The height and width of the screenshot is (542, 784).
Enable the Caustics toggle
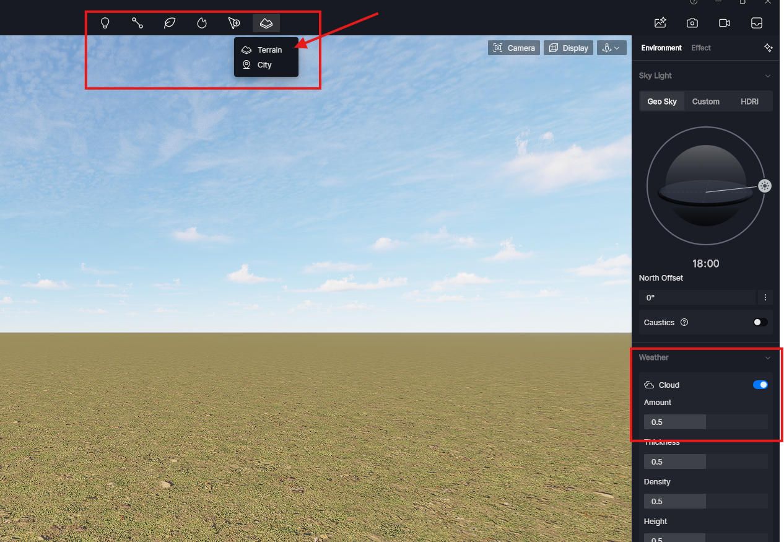(x=760, y=322)
